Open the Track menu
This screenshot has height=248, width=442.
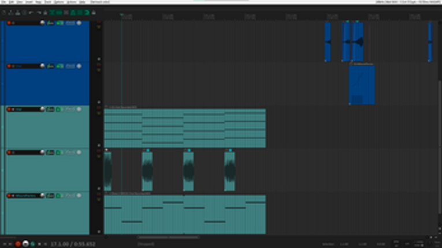(48, 2)
